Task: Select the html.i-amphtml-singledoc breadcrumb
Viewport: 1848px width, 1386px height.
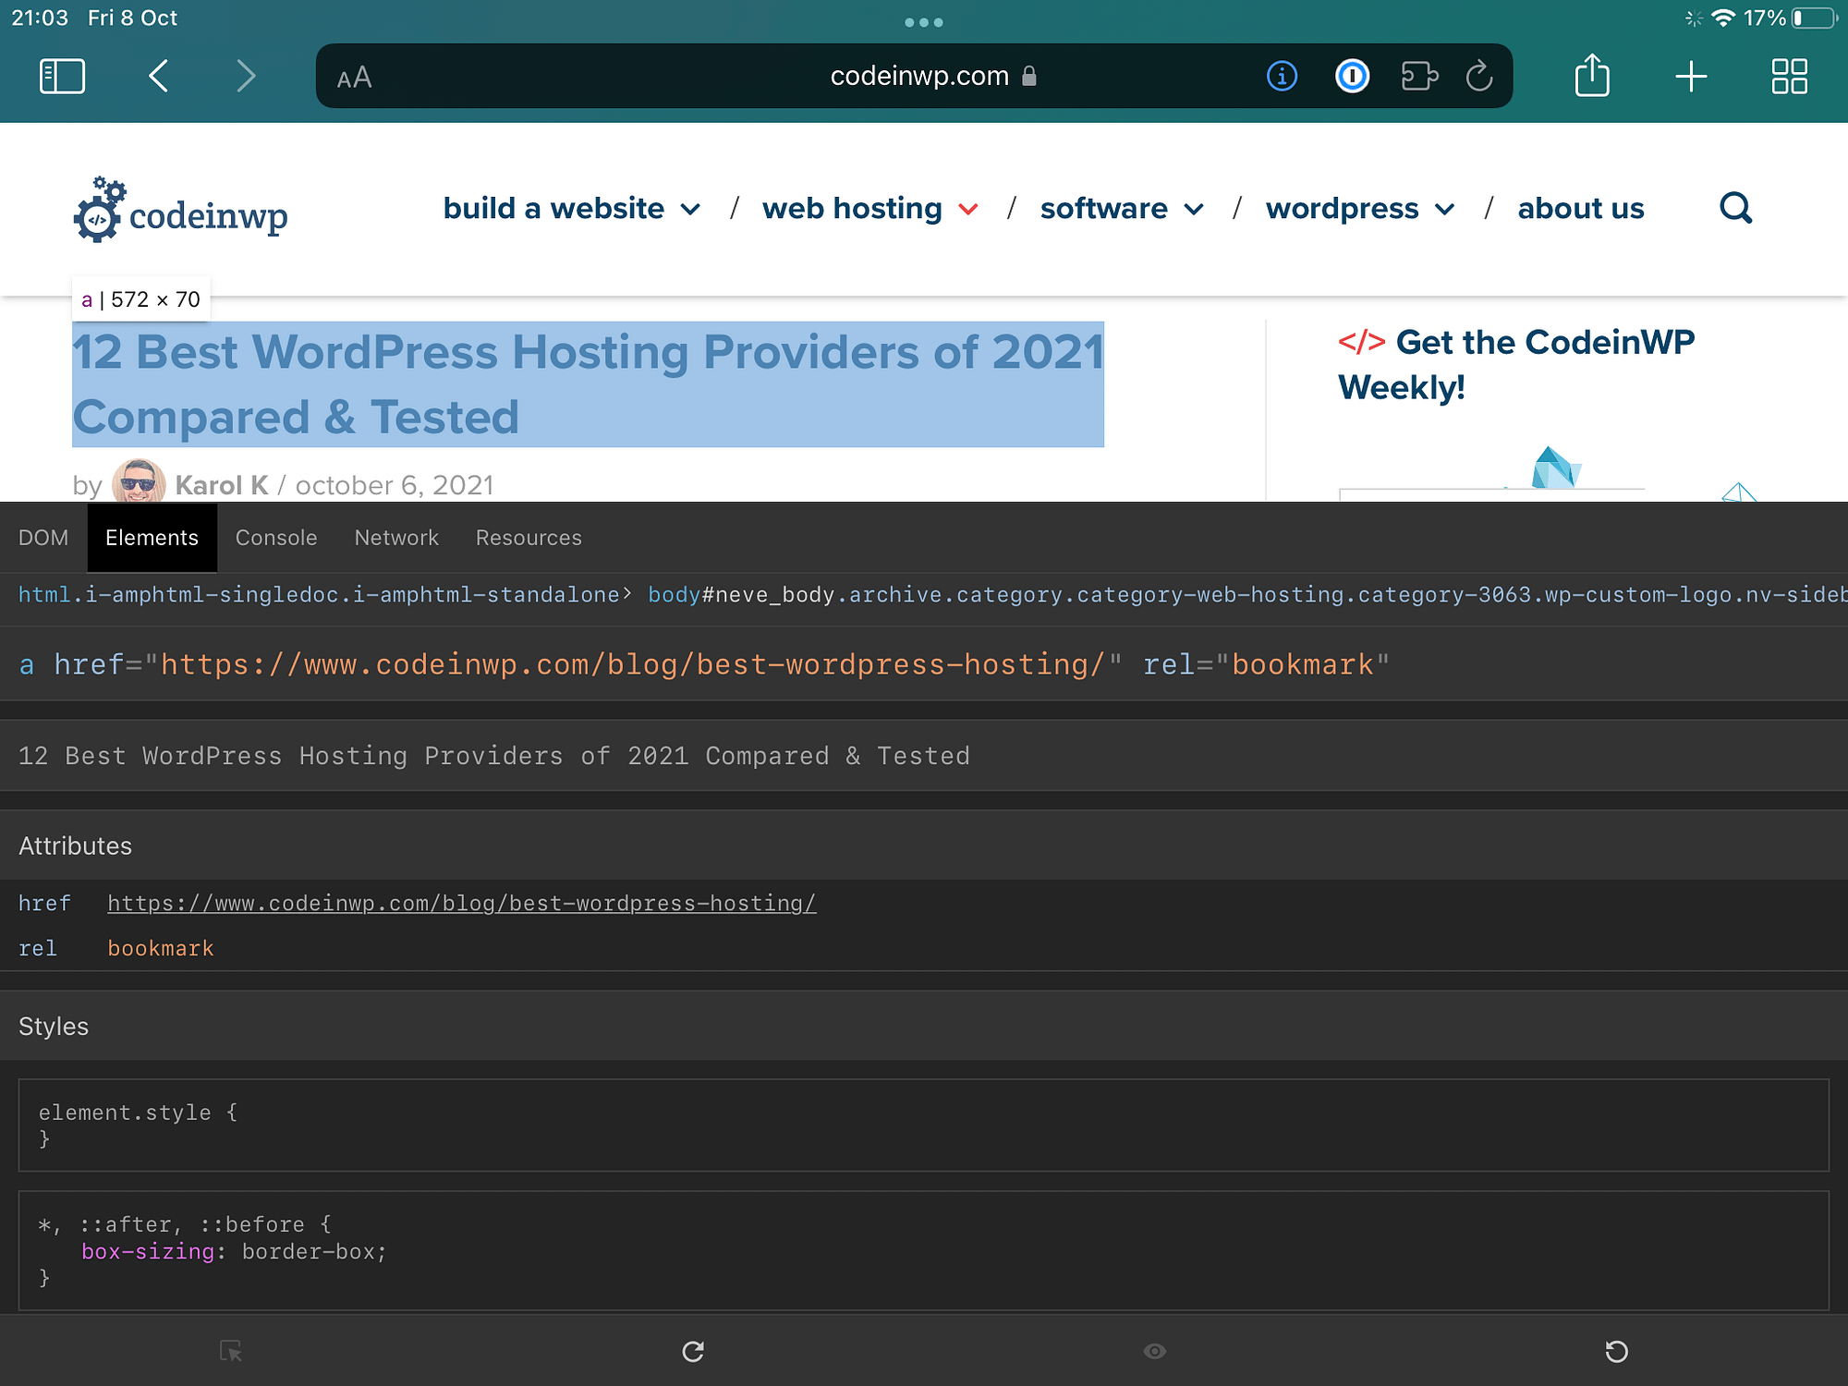Action: 319,594
